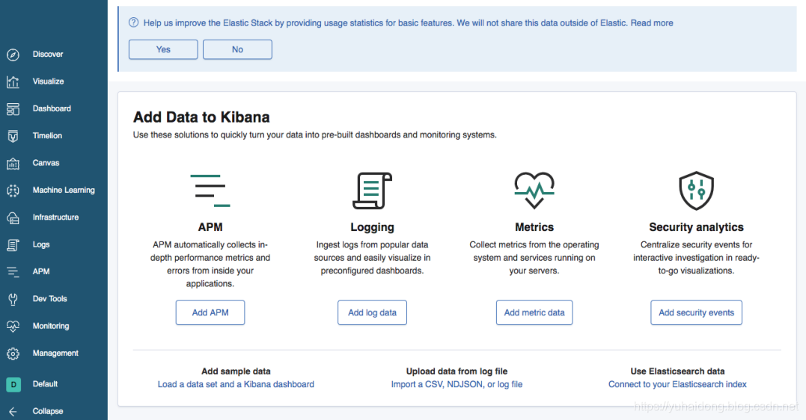This screenshot has width=806, height=420.
Task: Click the Add Data to Kibana heading
Action: tap(201, 117)
